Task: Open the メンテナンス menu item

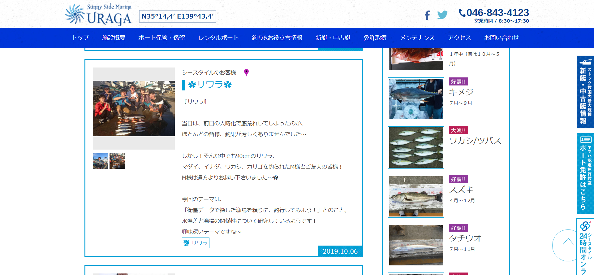Action: [x=417, y=38]
